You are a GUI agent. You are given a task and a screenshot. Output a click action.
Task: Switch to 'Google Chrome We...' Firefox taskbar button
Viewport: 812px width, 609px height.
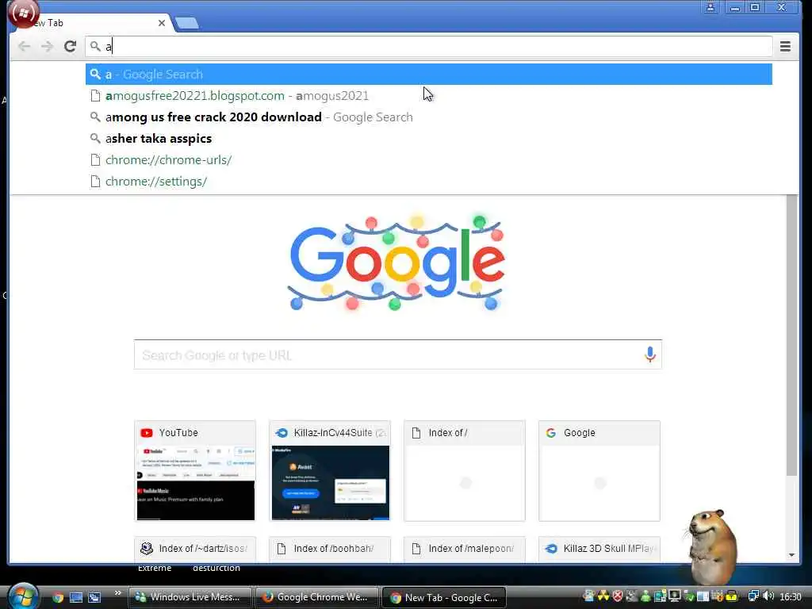[x=316, y=597]
